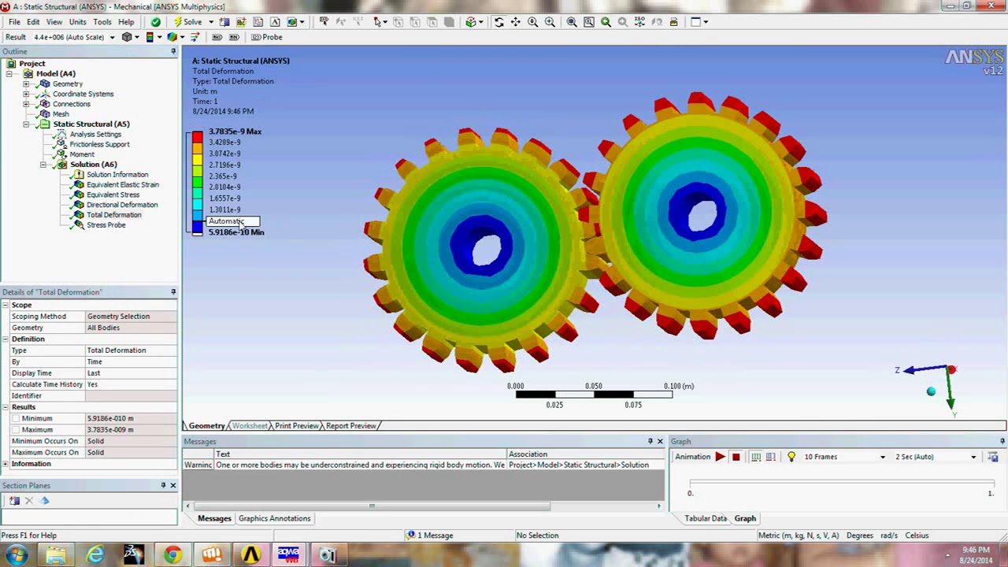Viewport: 1008px width, 567px height.
Task: Select Frictionless Support in the outline
Action: pos(99,144)
